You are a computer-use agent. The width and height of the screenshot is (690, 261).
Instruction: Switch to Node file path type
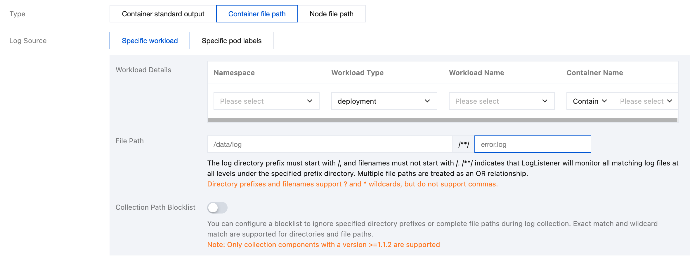[x=331, y=14]
